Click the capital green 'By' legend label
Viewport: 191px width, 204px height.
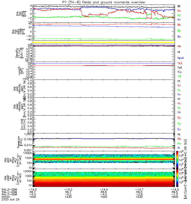click(x=179, y=31)
